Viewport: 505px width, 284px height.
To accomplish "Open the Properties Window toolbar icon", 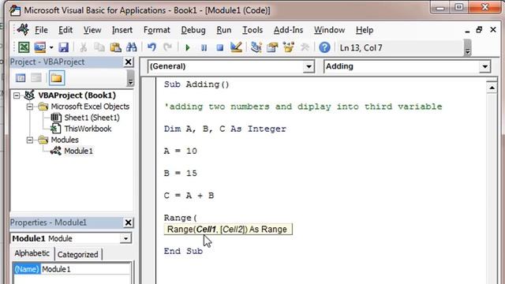I will [272, 47].
